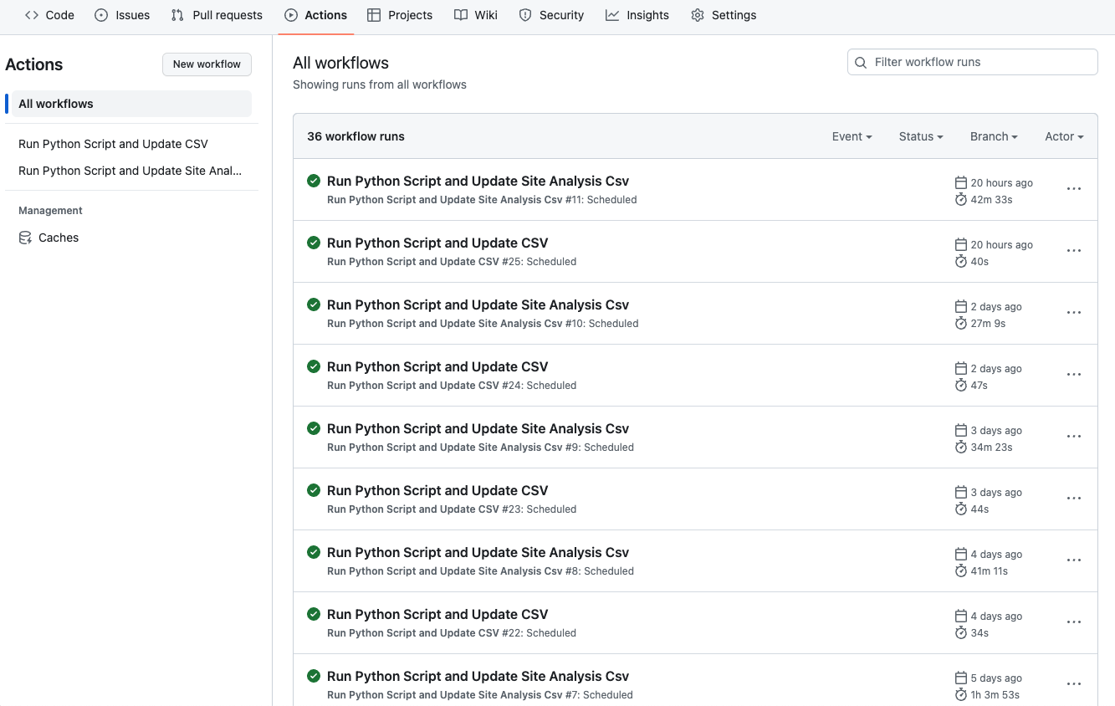Image resolution: width=1115 pixels, height=706 pixels.
Task: Open options menu for run #23
Action: [x=1074, y=499]
